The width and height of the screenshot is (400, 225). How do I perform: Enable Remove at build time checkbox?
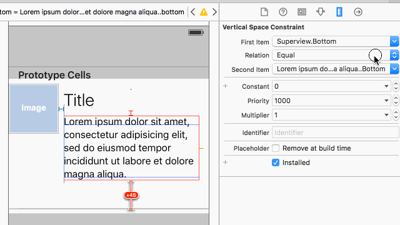pyautogui.click(x=276, y=148)
